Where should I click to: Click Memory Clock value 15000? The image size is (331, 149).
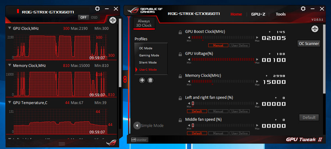coord(274,82)
